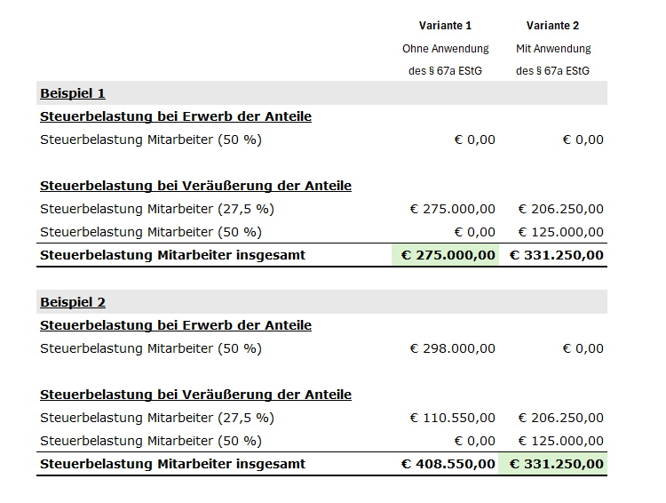Select € 206.250,00 in Beispiel 1

tap(560, 209)
